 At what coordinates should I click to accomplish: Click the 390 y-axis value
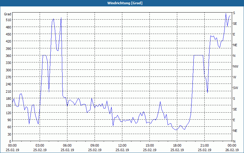(9, 49)
